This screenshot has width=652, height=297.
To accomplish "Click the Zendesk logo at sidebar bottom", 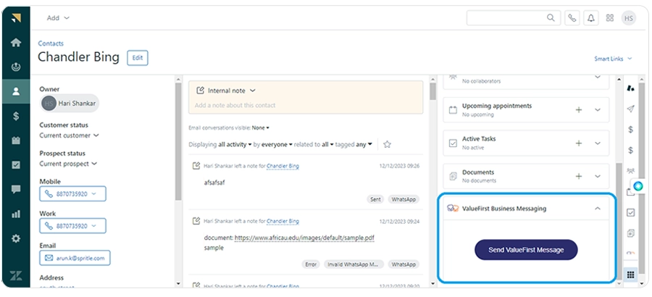I will pyautogui.click(x=16, y=276).
